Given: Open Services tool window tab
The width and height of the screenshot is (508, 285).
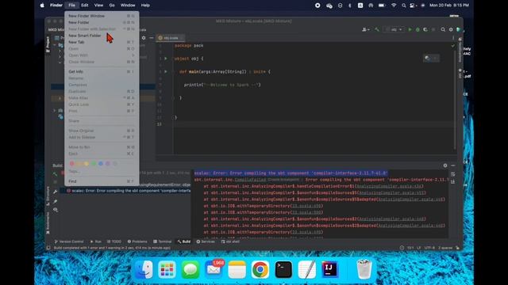Looking at the screenshot, I should tap(206, 241).
